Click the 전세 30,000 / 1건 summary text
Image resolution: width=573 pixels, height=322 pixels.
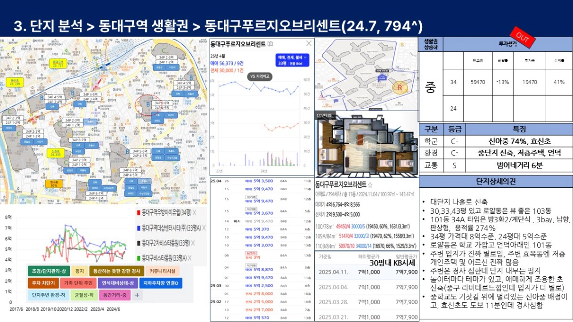click(x=228, y=70)
